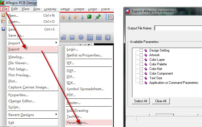This screenshot has height=127, width=202.
Task: Check the Text Size checkbox
Action: tap(141, 78)
